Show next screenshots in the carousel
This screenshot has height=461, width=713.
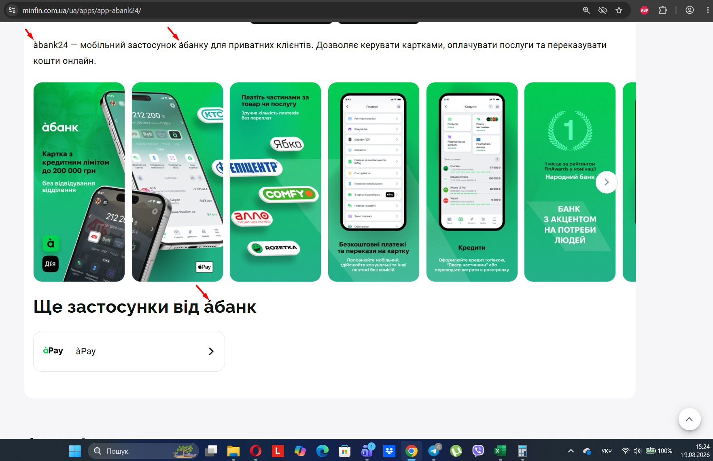point(606,182)
